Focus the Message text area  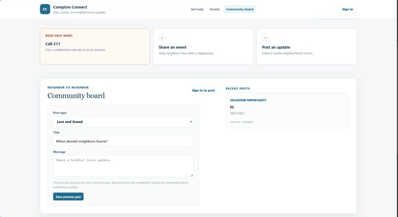tap(123, 166)
